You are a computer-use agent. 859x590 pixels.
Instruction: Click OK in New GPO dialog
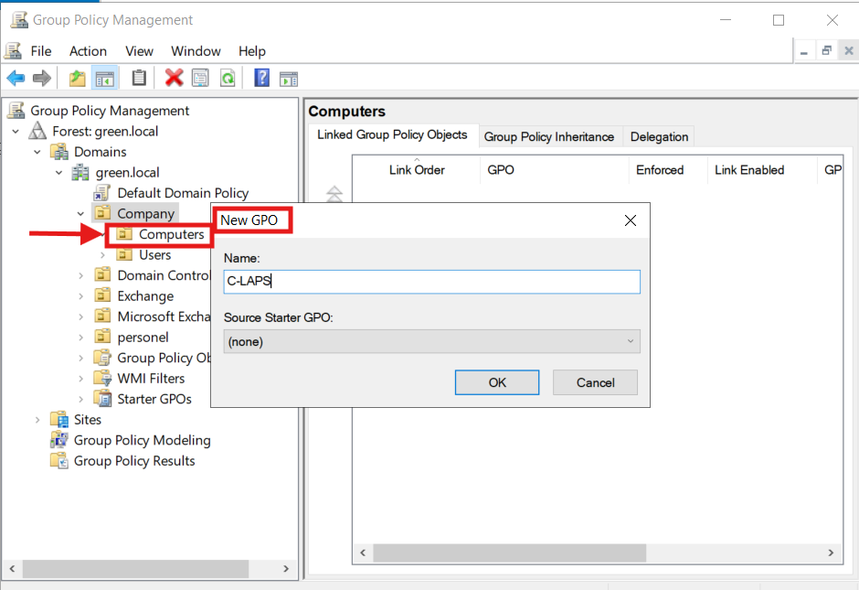click(497, 382)
